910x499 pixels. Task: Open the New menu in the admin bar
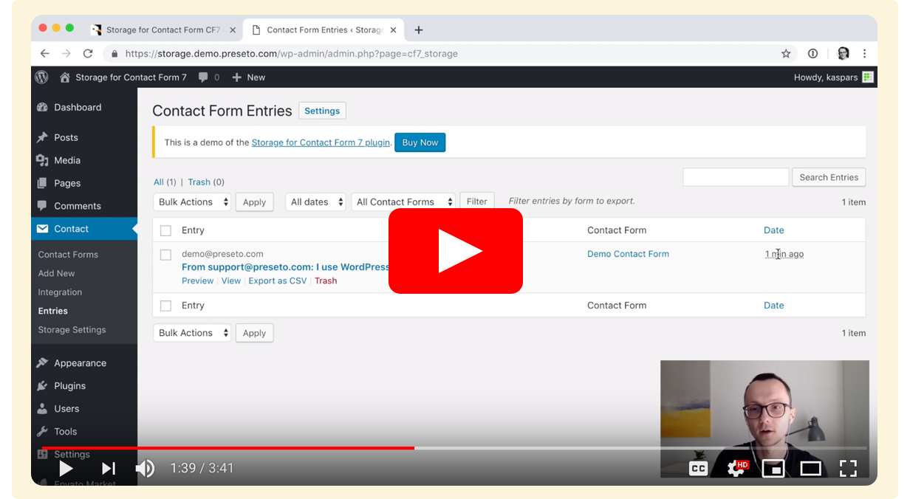tap(248, 77)
